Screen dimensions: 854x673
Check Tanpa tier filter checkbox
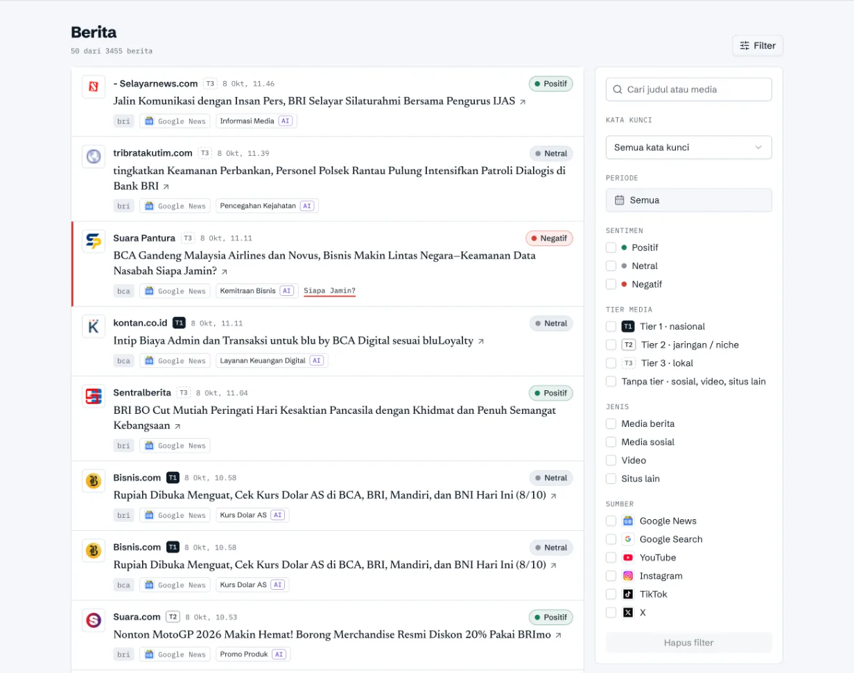[x=611, y=381]
